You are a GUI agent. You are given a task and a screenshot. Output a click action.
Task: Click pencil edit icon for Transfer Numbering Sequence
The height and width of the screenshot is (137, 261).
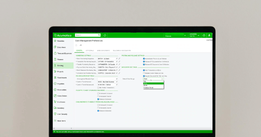(x=119, y=64)
